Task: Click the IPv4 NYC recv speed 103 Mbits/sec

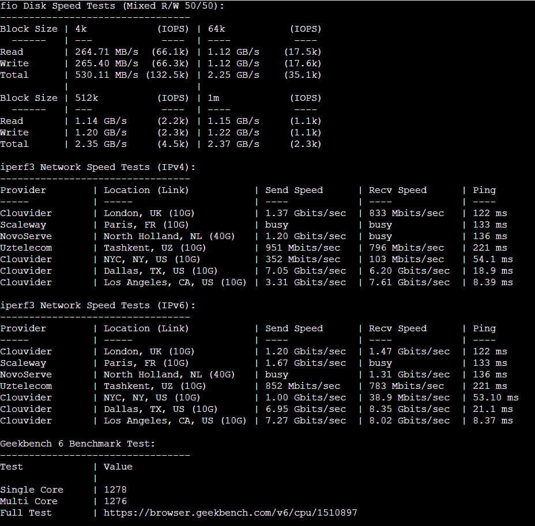Action: pyautogui.click(x=406, y=259)
